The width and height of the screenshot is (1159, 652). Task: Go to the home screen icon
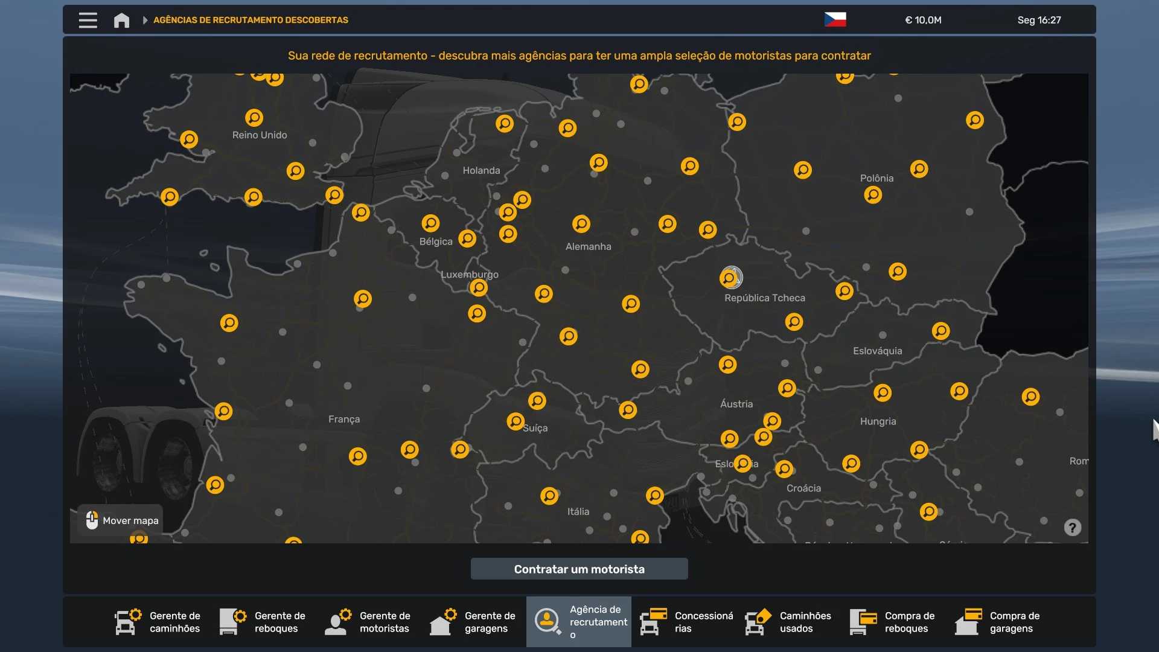[121, 21]
